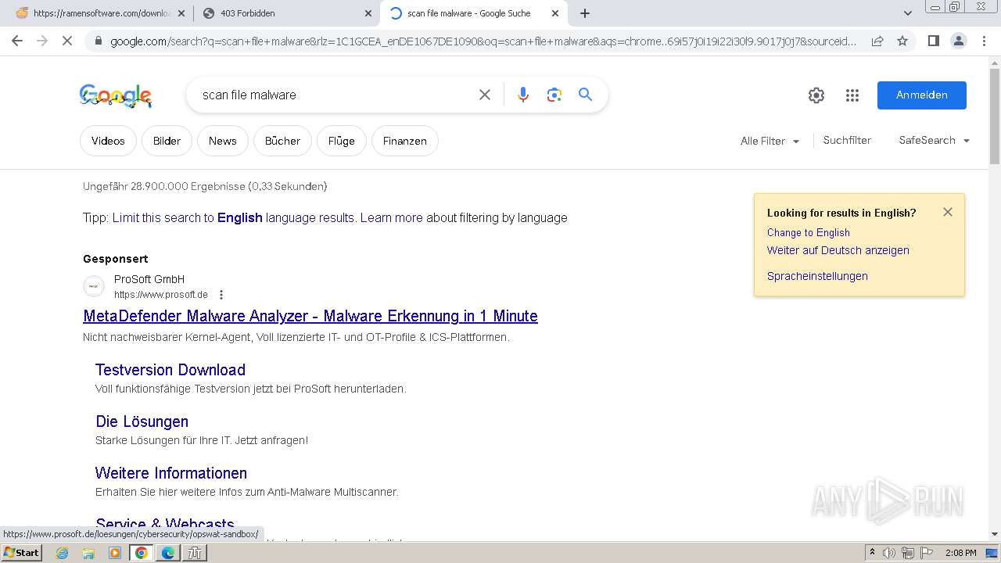Open Chrome profile menu
Screen dimensions: 1001x563
(958, 41)
